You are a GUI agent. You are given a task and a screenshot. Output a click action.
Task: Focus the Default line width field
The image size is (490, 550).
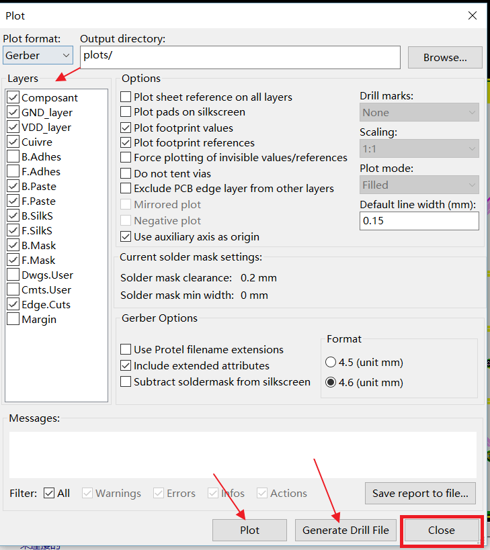point(419,221)
